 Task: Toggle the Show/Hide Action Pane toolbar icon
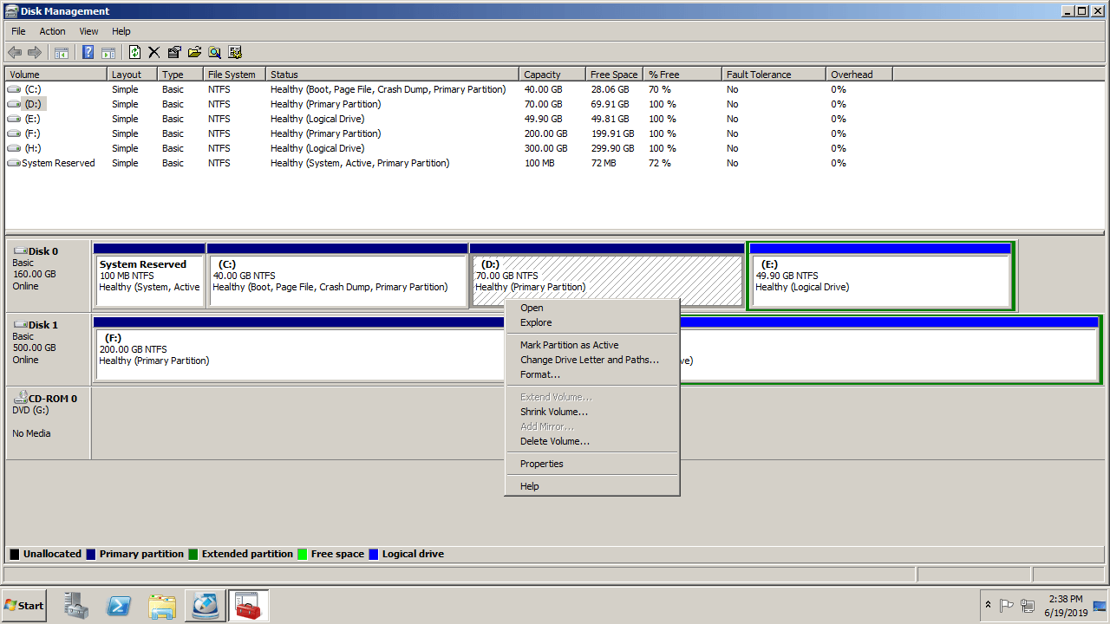109,52
